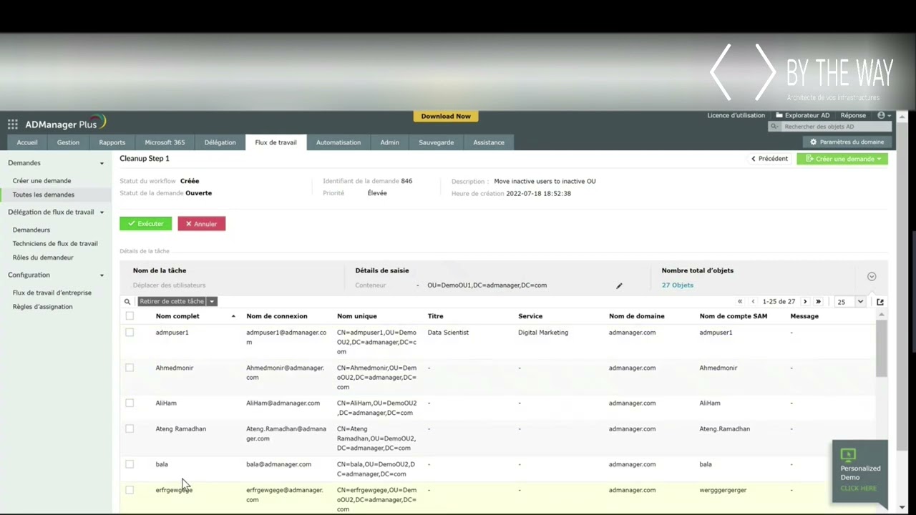The height and width of the screenshot is (515, 916).
Task: Collapse Délégation de flux de travail section
Action: [102, 212]
